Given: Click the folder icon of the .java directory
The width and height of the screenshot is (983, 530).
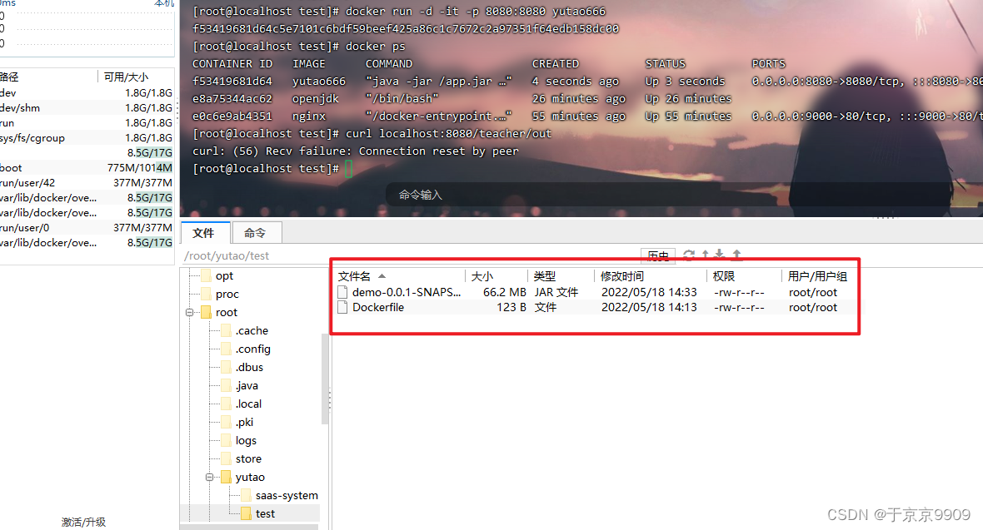Looking at the screenshot, I should (227, 385).
